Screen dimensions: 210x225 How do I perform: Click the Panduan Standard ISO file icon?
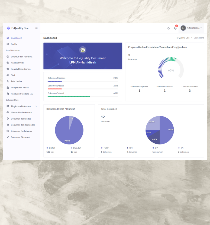(x=8, y=94)
